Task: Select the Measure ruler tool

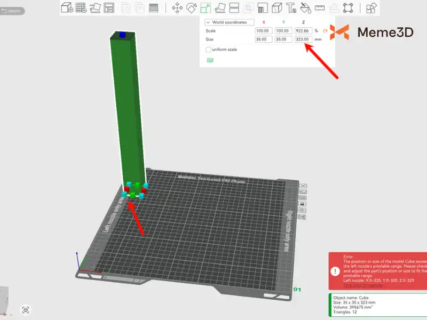Action: pyautogui.click(x=320, y=7)
